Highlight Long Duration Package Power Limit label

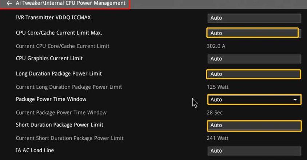pos(59,73)
